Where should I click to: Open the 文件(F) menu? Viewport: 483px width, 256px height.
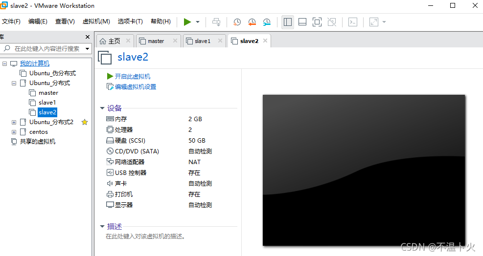coord(11,21)
